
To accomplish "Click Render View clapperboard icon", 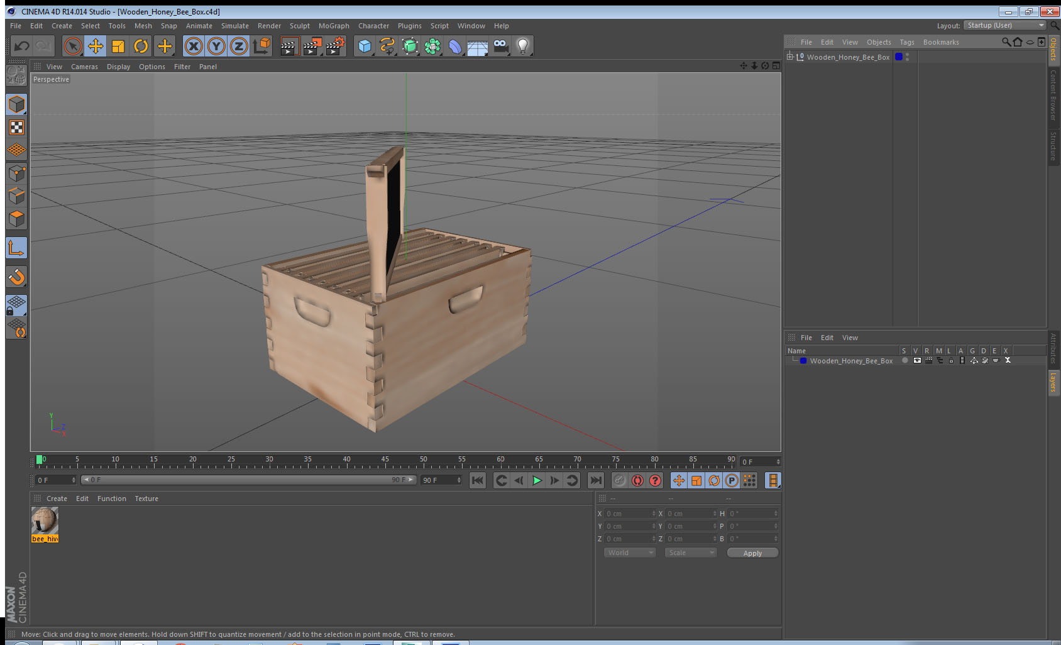I will click(x=289, y=46).
